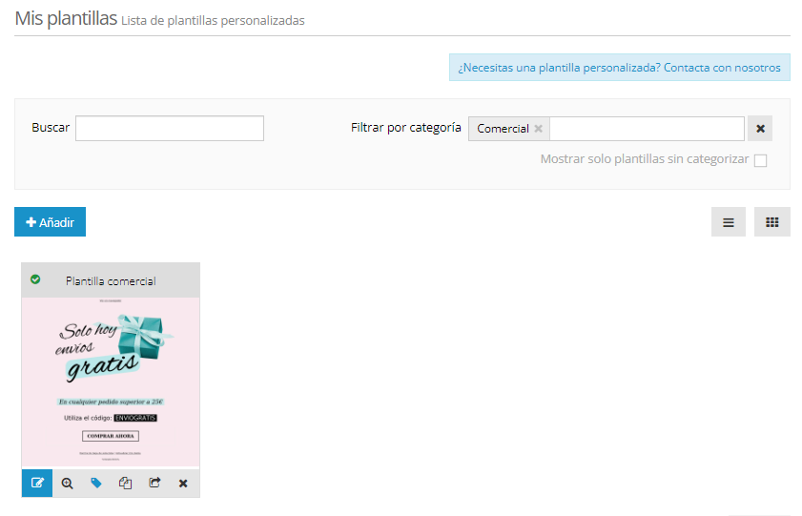The image size is (802, 516).
Task: Switch to grid view layout
Action: click(x=772, y=222)
